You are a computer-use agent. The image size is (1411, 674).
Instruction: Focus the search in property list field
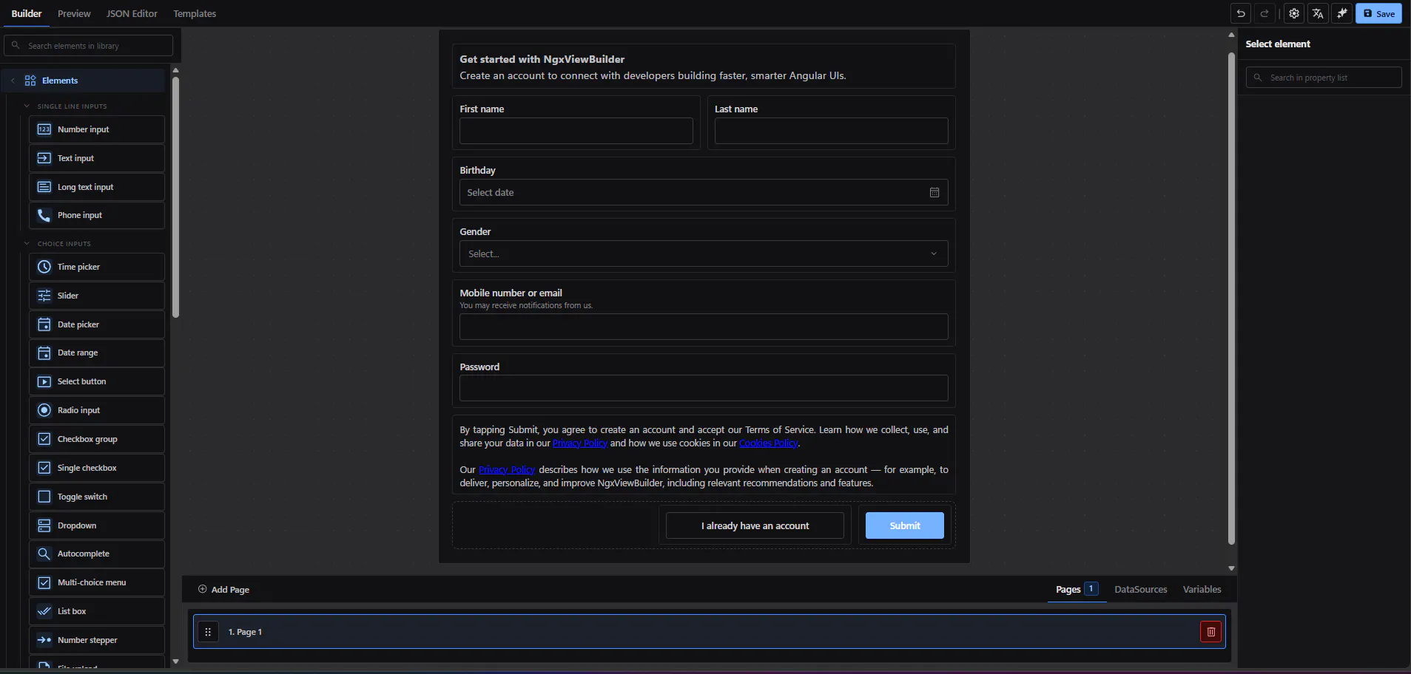(1324, 78)
